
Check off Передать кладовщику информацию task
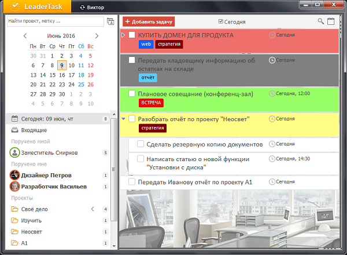tap(132, 60)
